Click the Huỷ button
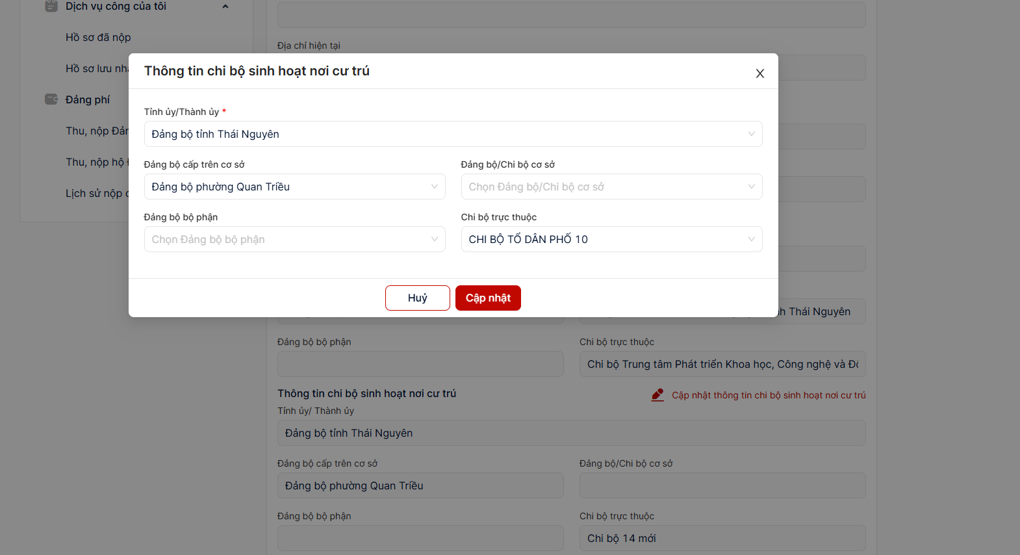The image size is (1020, 555). 418,298
